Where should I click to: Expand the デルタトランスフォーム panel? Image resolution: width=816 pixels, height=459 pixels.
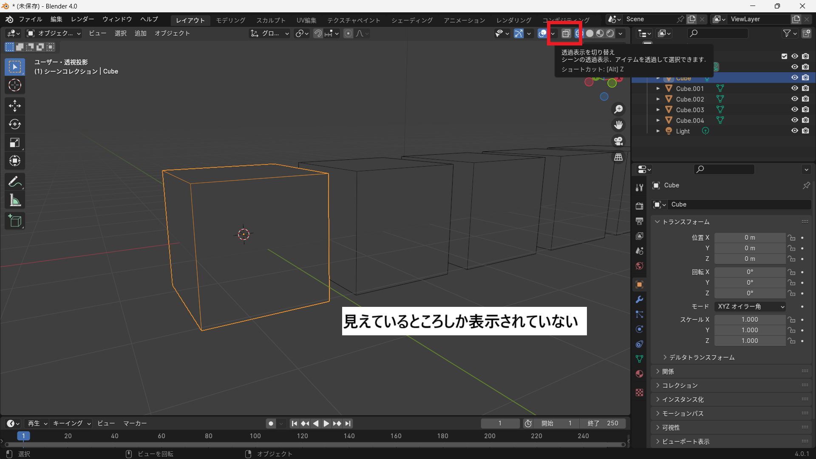[x=702, y=357]
